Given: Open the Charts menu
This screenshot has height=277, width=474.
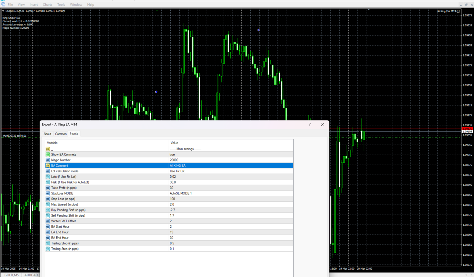Looking at the screenshot, I should 47,4.
